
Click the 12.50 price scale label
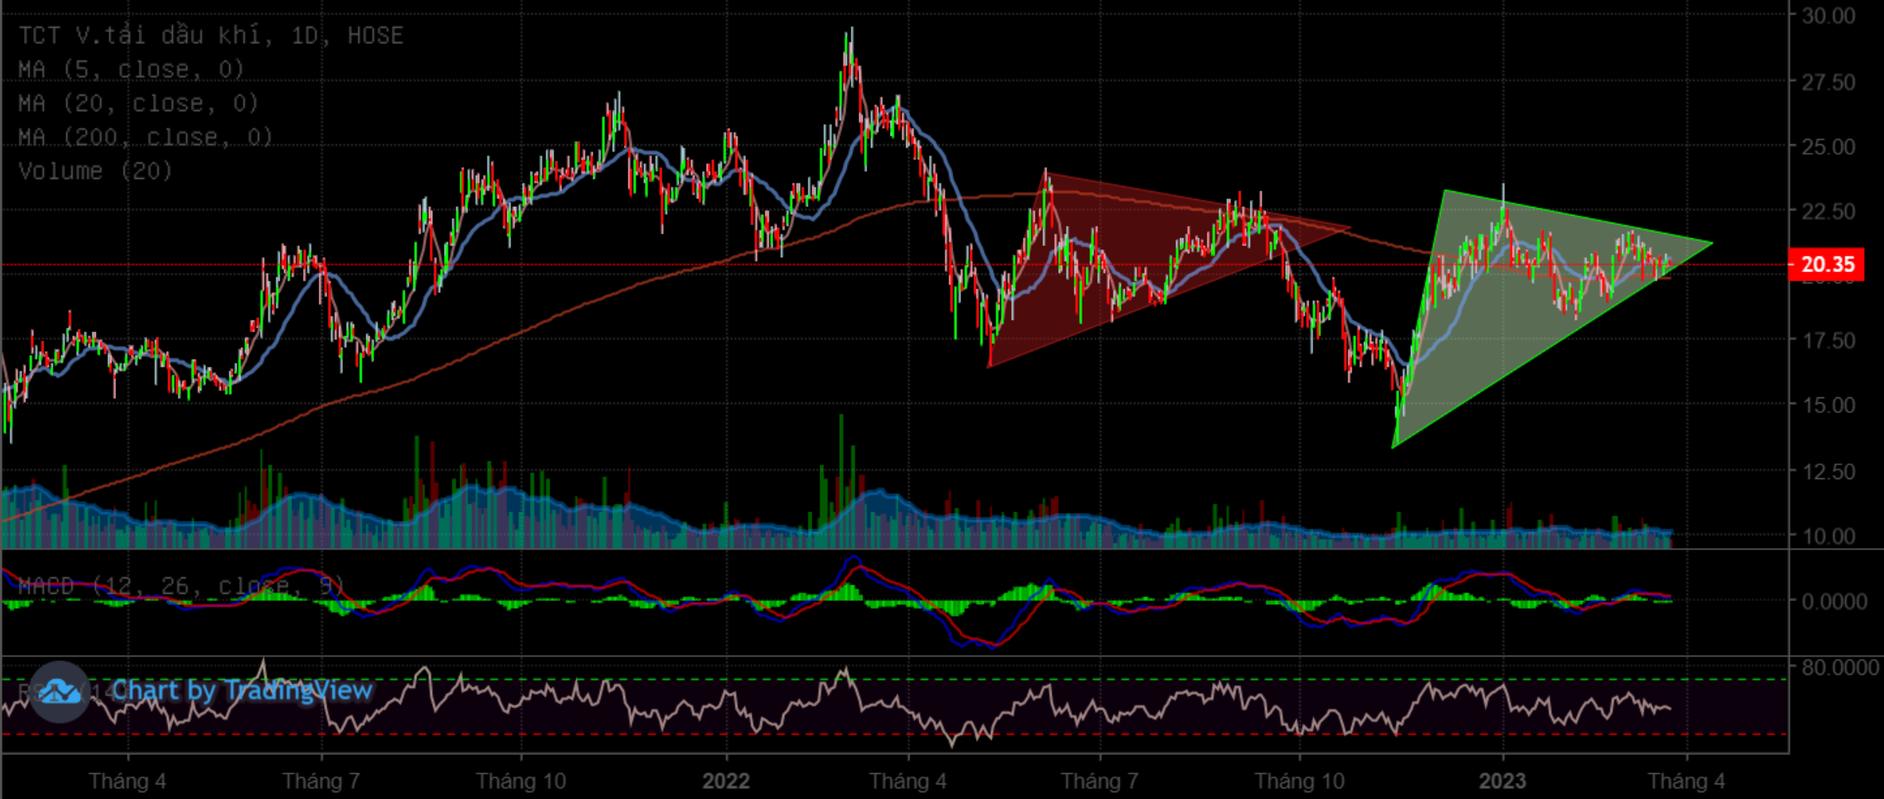pyautogui.click(x=1827, y=471)
